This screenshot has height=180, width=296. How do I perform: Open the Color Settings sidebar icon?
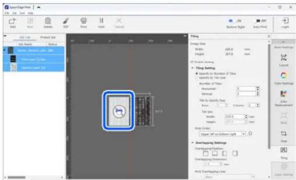pos(284,76)
